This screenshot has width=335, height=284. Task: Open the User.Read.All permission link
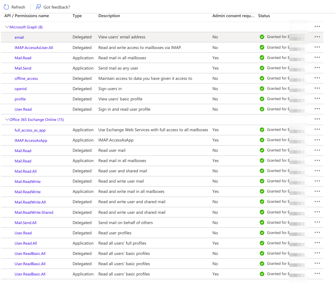tap(26, 243)
